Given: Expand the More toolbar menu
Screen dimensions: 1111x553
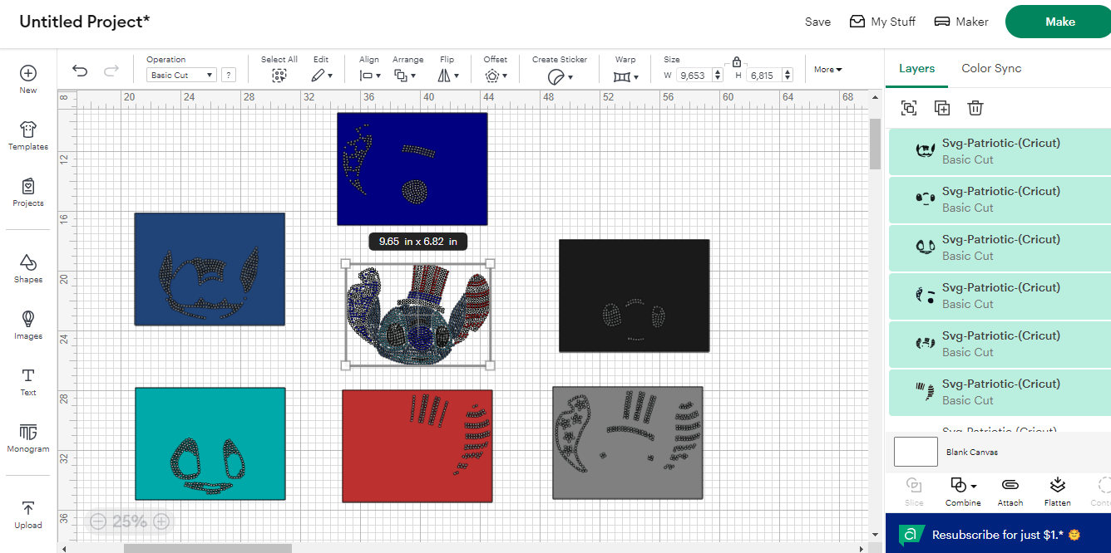Looking at the screenshot, I should (x=827, y=70).
